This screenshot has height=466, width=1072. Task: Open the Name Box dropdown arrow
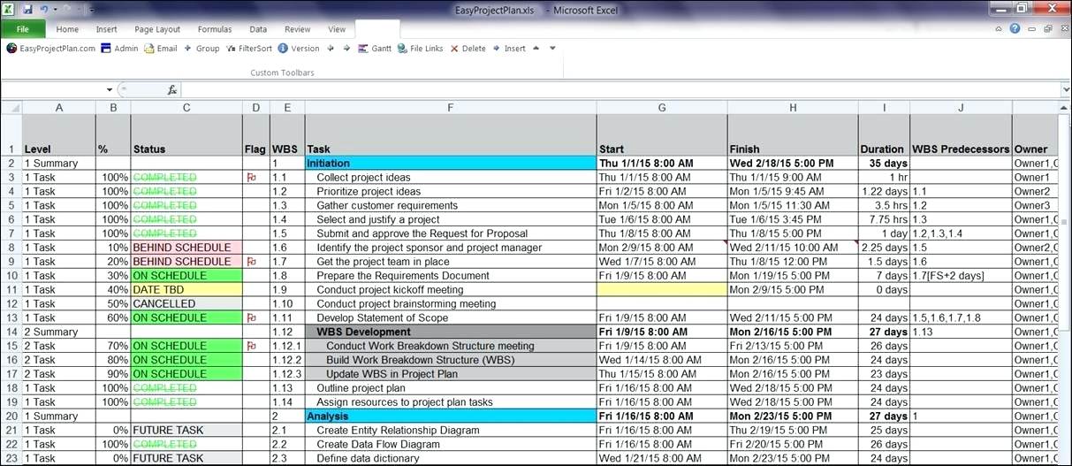point(110,90)
